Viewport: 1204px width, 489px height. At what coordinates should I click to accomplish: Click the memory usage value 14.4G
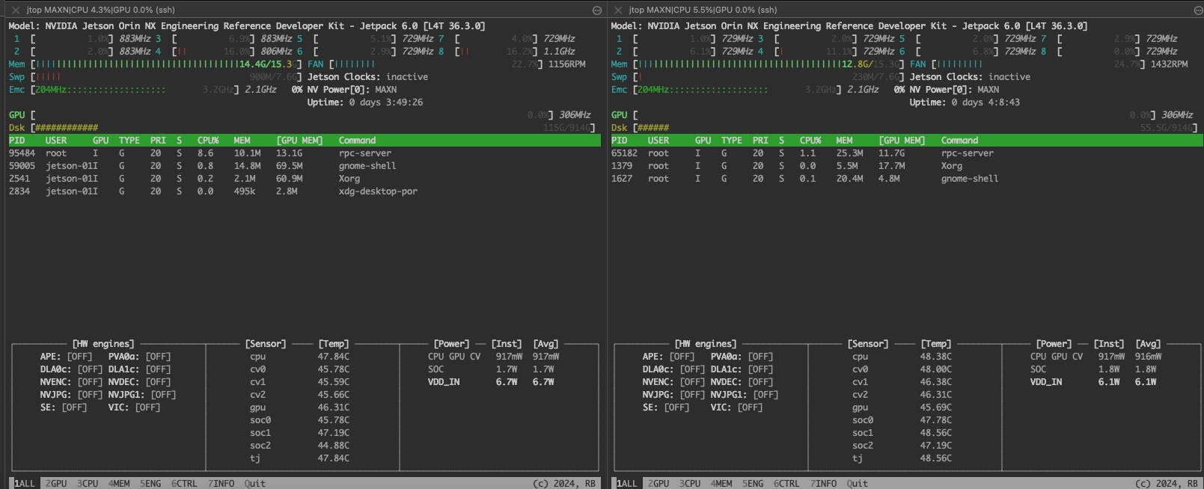[252, 64]
